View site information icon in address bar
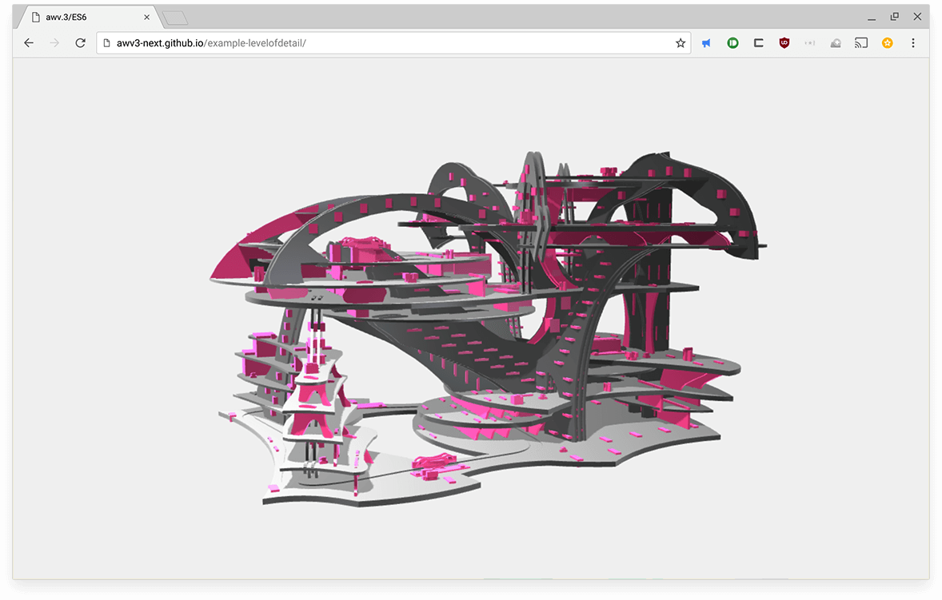The image size is (942, 600). click(x=106, y=43)
